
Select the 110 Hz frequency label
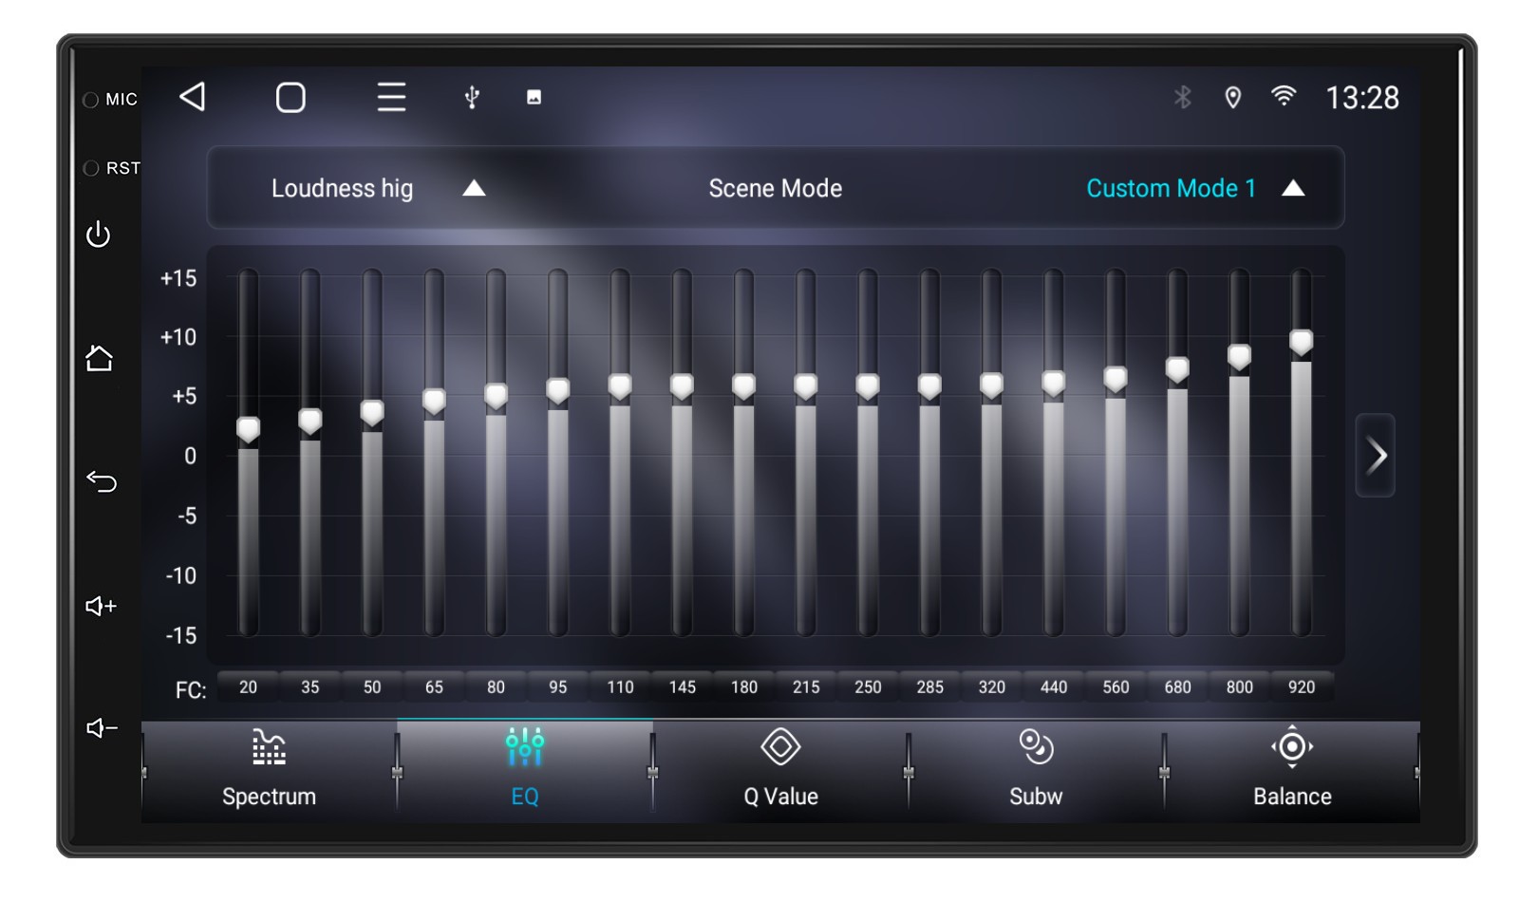click(620, 686)
